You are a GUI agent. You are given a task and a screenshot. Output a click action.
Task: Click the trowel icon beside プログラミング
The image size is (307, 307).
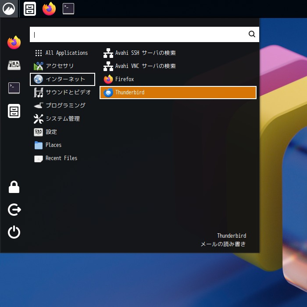tap(39, 106)
